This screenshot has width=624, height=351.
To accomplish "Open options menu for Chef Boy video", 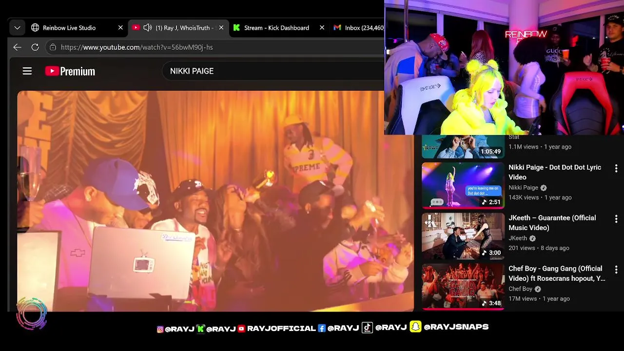I will 616,270.
